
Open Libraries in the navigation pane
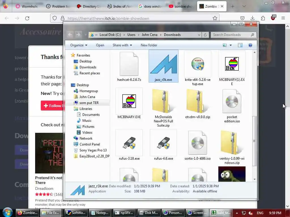click(x=86, y=109)
